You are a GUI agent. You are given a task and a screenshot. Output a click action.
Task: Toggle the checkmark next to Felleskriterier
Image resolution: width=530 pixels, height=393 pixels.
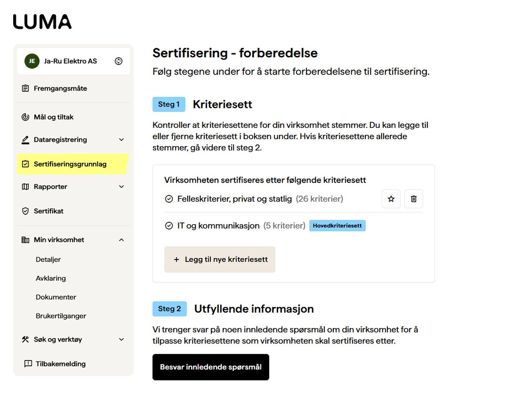[169, 199]
